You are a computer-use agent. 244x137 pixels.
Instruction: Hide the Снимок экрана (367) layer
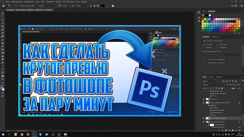[204, 122]
